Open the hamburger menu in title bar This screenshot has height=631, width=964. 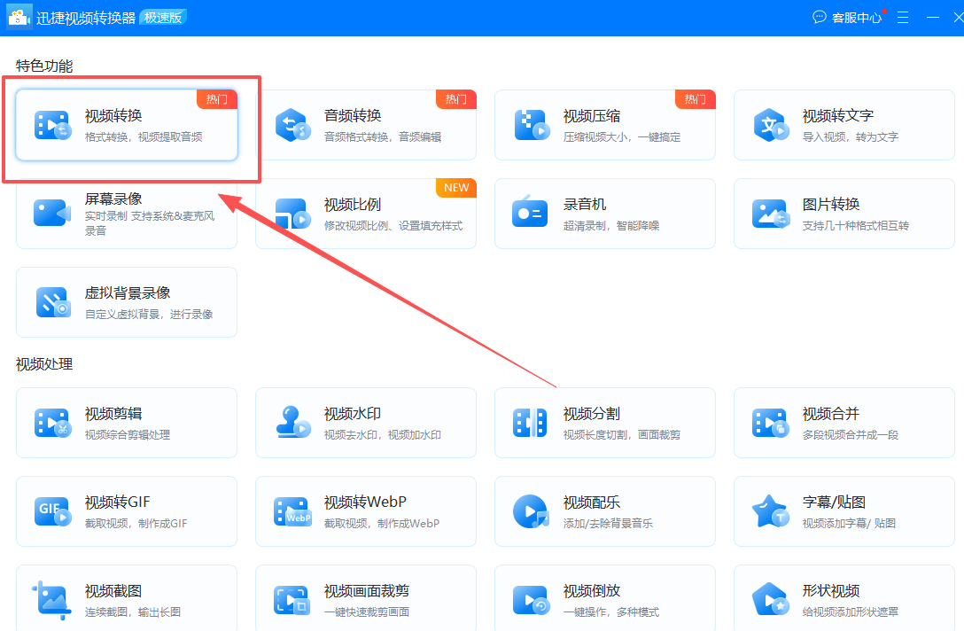[901, 17]
